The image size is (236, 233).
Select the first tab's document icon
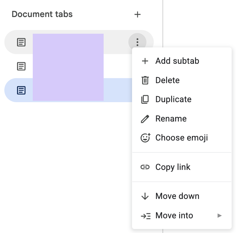tap(21, 42)
